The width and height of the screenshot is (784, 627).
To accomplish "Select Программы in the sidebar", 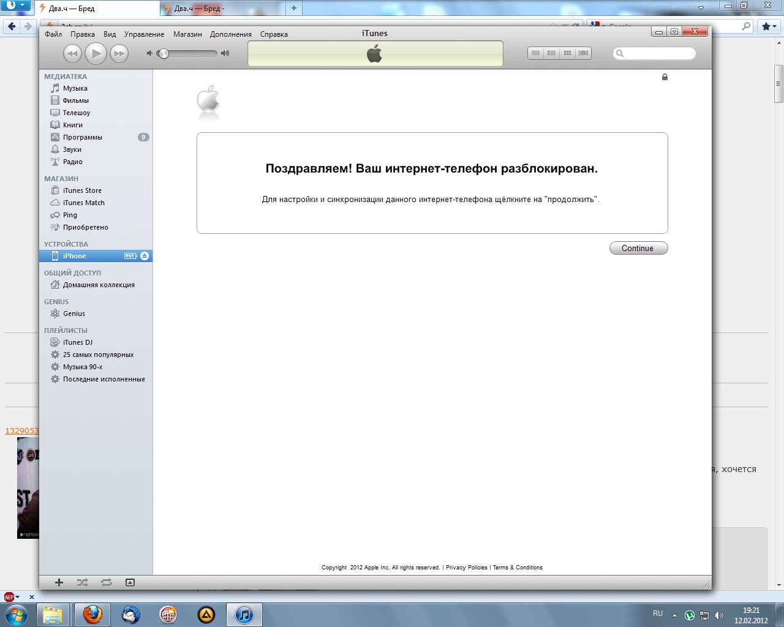I will [x=96, y=137].
